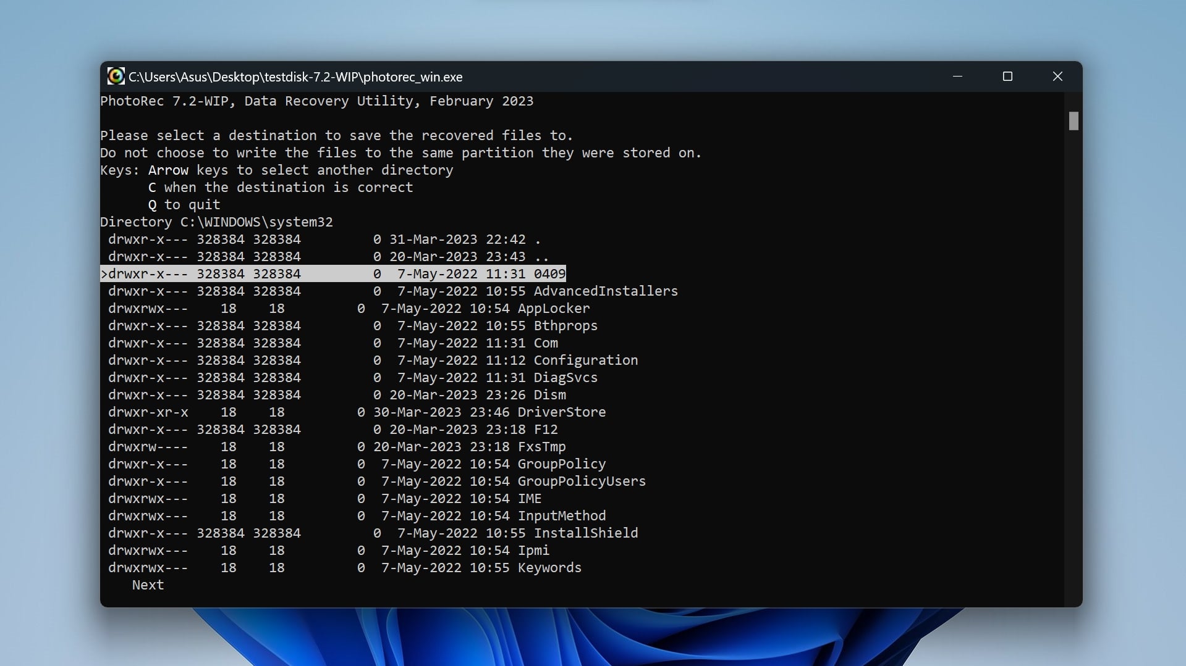Click the vertical scrollbar thumb
Viewport: 1186px width, 666px height.
1074,121
